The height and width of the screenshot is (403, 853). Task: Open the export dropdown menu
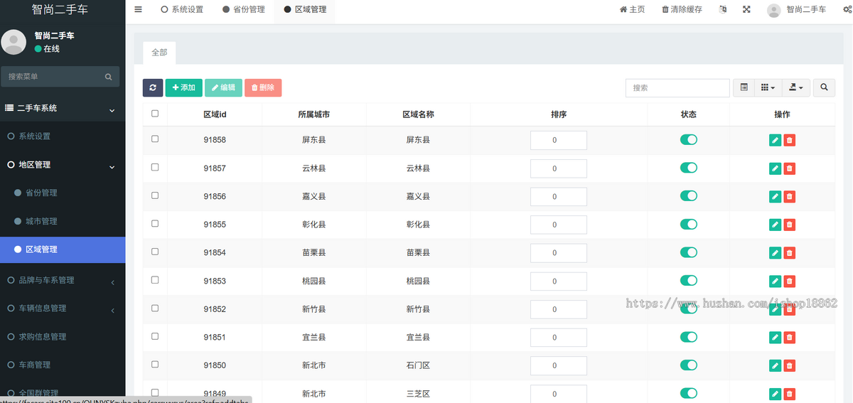pyautogui.click(x=796, y=87)
